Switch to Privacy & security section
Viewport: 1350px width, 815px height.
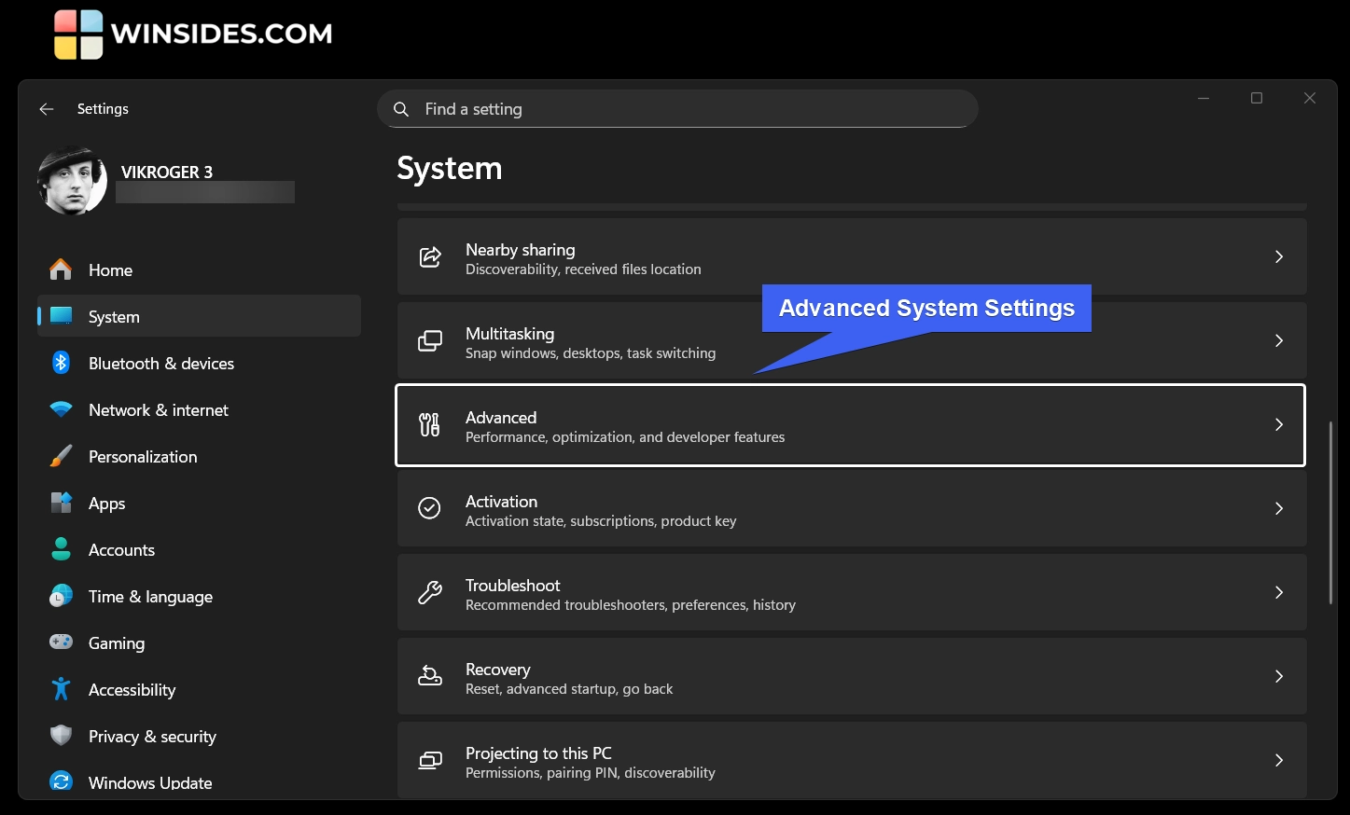pyautogui.click(x=152, y=736)
